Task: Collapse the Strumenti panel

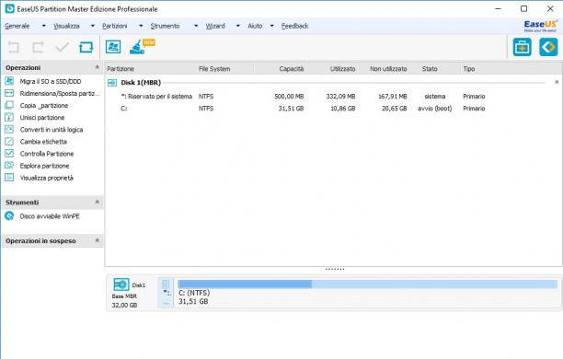Action: coord(97,202)
